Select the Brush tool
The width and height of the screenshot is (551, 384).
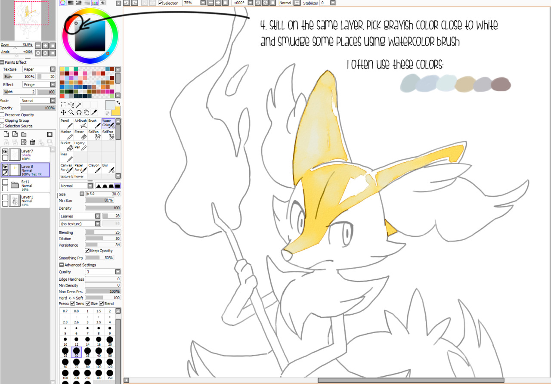pos(94,124)
